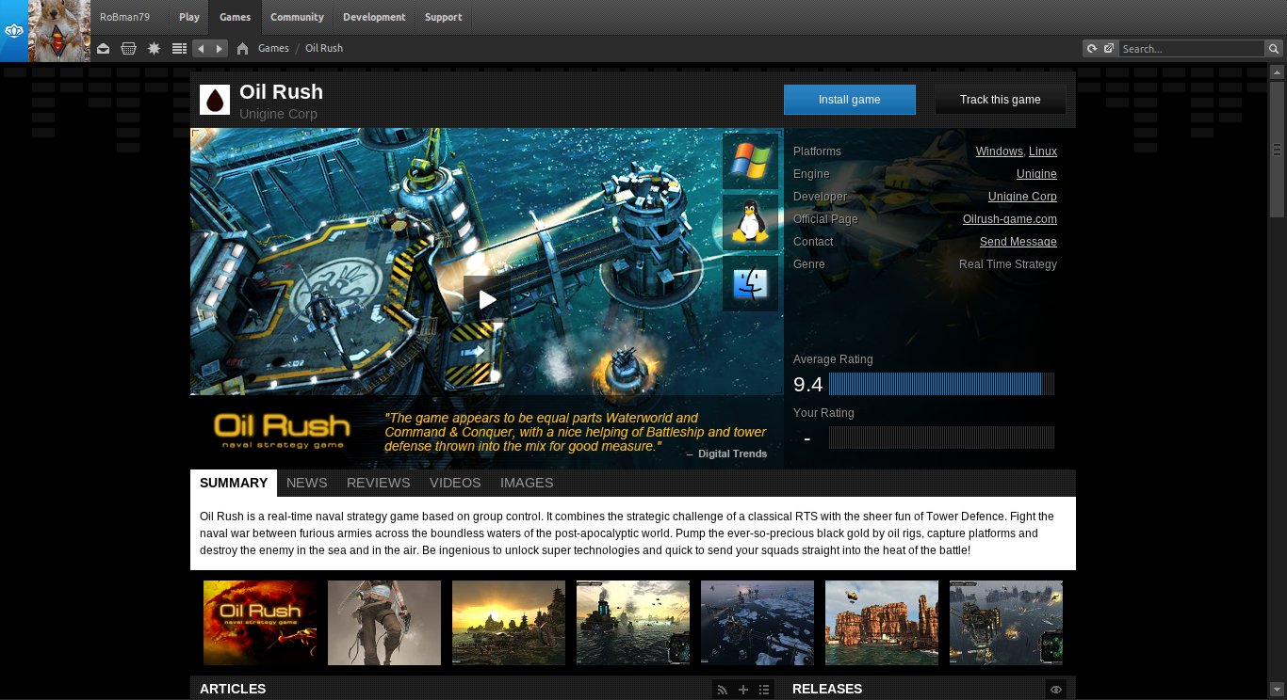Select the Linux penguin platform icon
Image resolution: width=1287 pixels, height=700 pixels.
pyautogui.click(x=750, y=222)
